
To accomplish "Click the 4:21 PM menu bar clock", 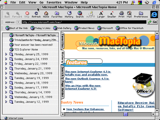I will click(x=122, y=2).
